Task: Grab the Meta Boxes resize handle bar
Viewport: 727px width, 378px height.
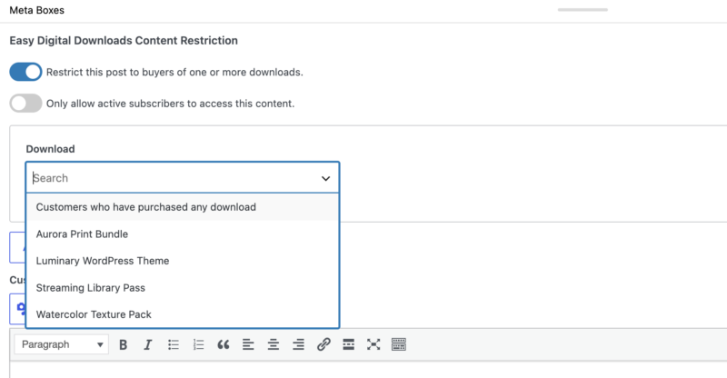Action: [x=583, y=10]
